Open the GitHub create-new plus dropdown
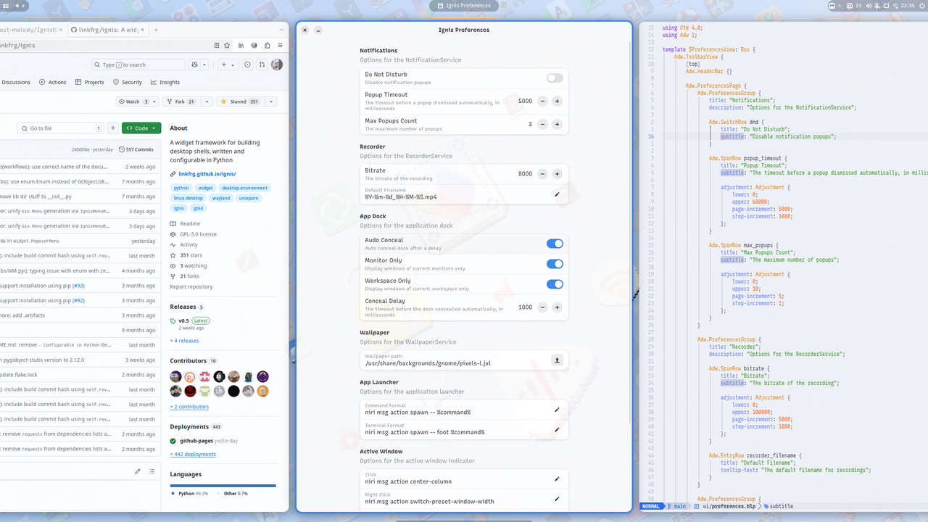Viewport: 928px width, 522px height. [228, 65]
